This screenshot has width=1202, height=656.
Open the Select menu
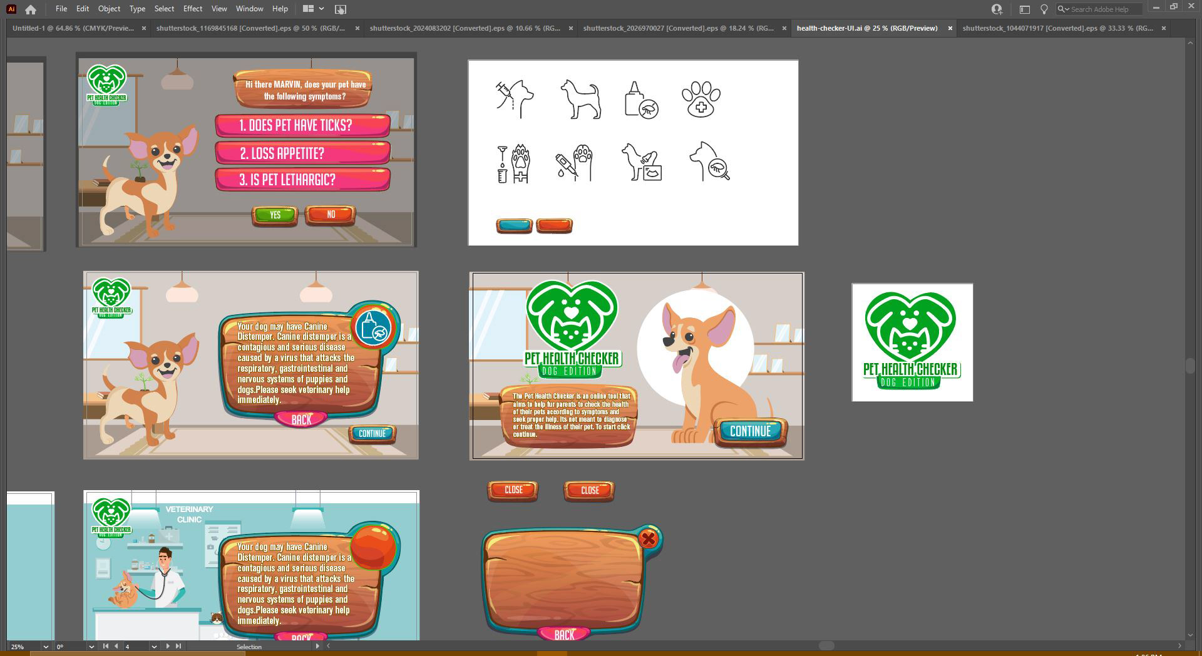(164, 9)
